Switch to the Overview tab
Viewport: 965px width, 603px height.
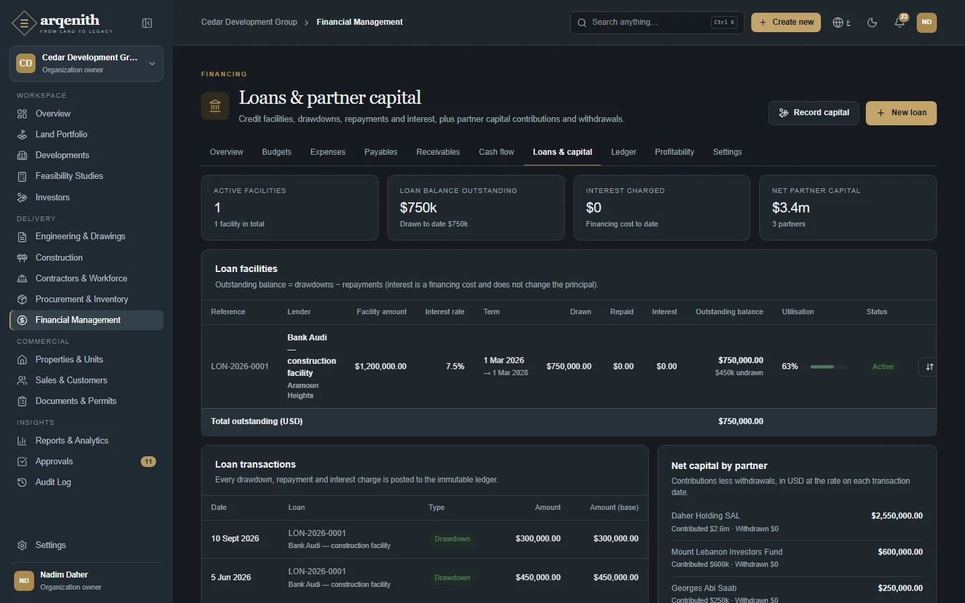point(227,152)
